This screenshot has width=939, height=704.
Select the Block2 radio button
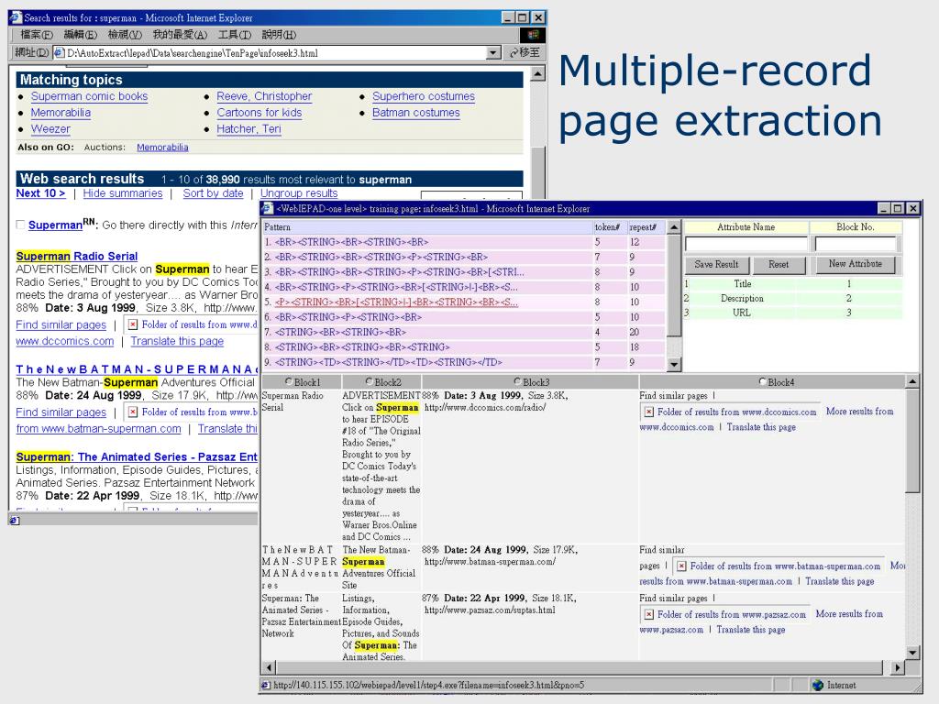(370, 381)
